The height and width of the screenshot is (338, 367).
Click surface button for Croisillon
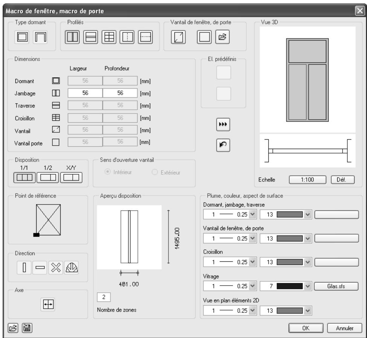336,262
